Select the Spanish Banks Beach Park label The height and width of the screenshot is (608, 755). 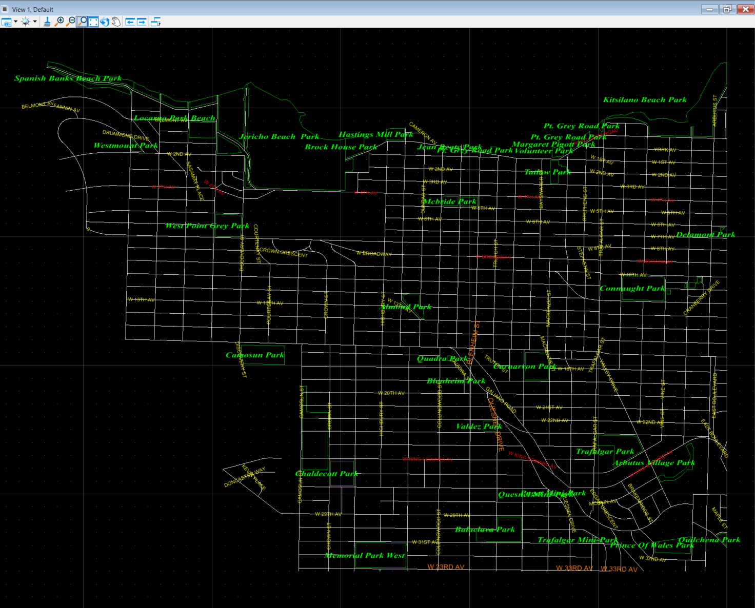[x=68, y=78]
